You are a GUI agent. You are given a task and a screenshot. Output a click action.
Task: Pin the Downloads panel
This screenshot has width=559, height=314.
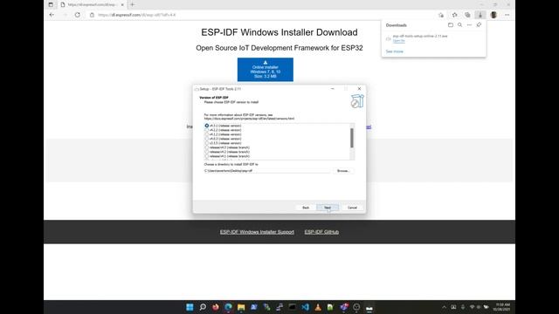479,25
